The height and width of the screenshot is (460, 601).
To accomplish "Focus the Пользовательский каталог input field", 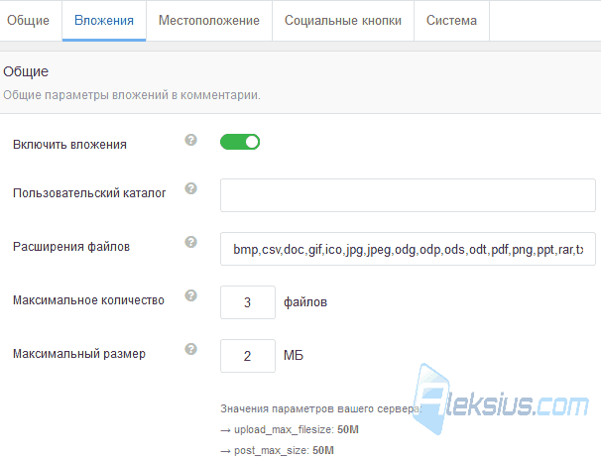I will click(408, 195).
